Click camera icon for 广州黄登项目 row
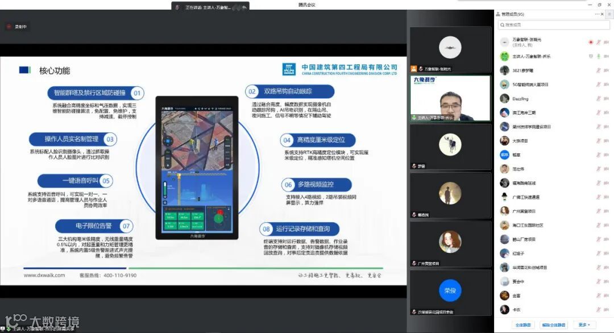The width and height of the screenshot is (614, 333). (x=606, y=211)
